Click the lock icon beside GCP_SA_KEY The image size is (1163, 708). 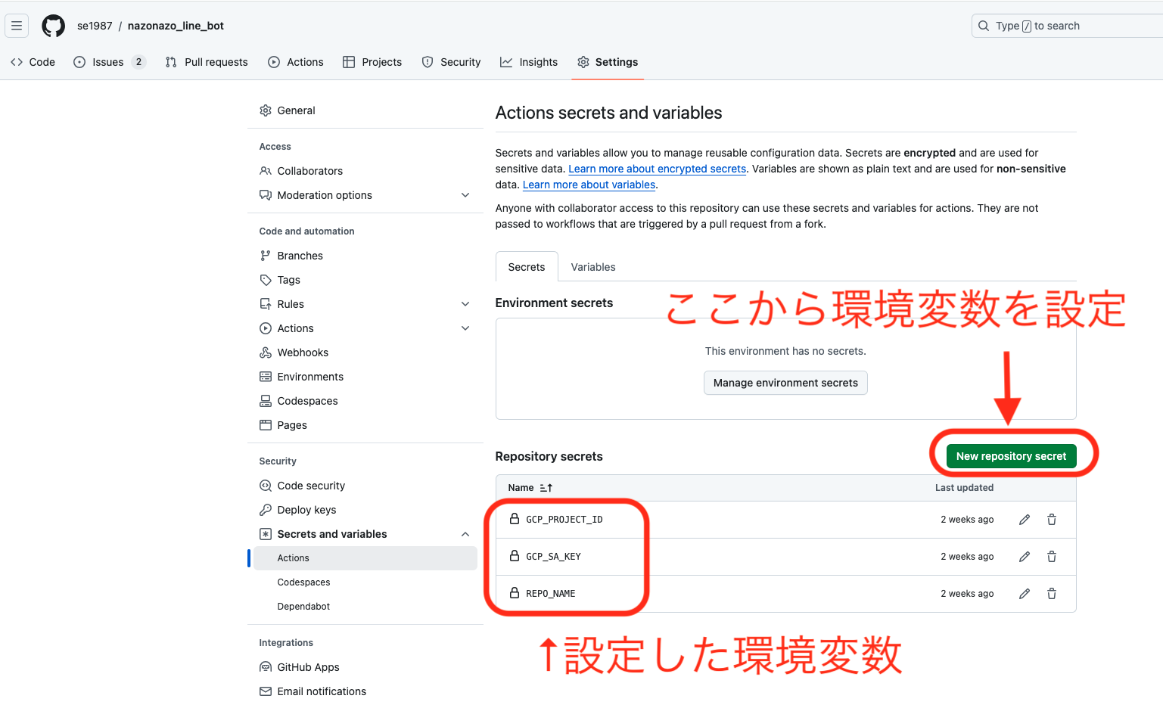tap(515, 556)
